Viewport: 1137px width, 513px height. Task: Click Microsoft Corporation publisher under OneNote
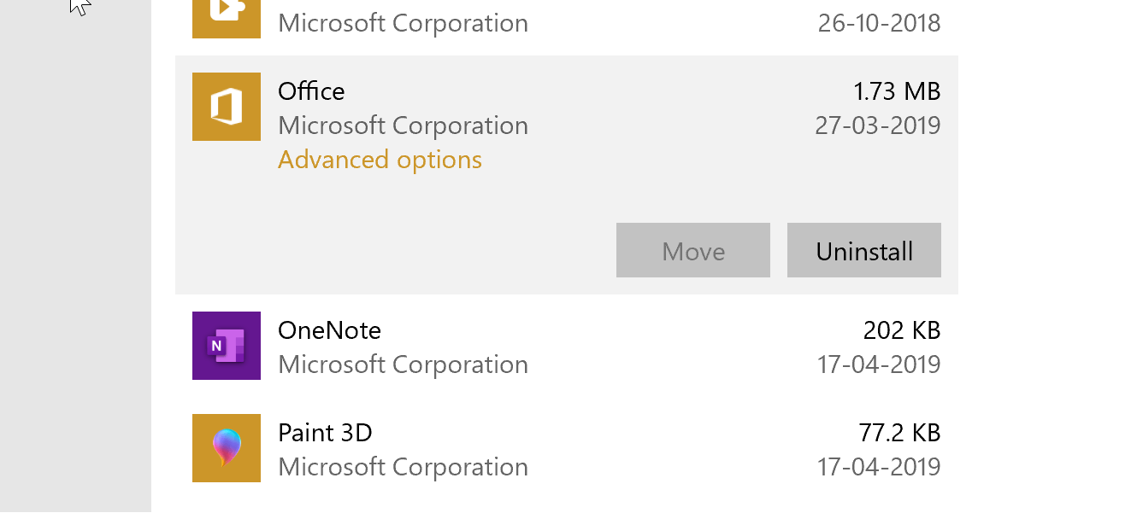(x=403, y=364)
